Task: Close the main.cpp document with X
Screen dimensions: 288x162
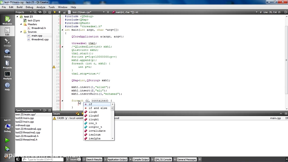Action: 108,12
